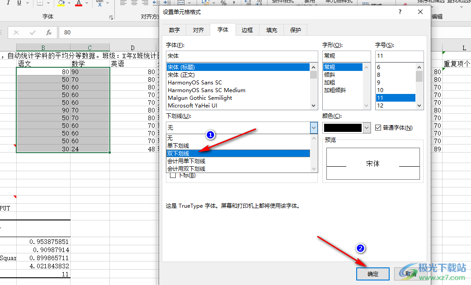Open the merge cells dropdown arrow
The image size is (471, 285).
[x=189, y=3]
